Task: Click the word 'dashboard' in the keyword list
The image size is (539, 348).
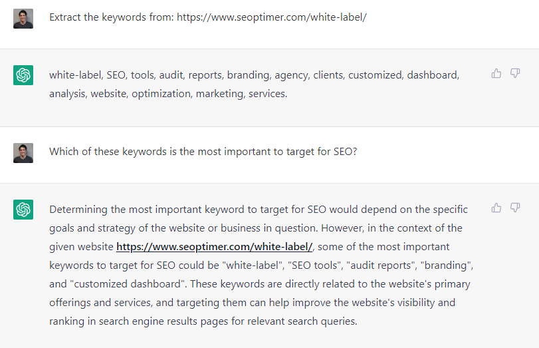Action: point(433,75)
